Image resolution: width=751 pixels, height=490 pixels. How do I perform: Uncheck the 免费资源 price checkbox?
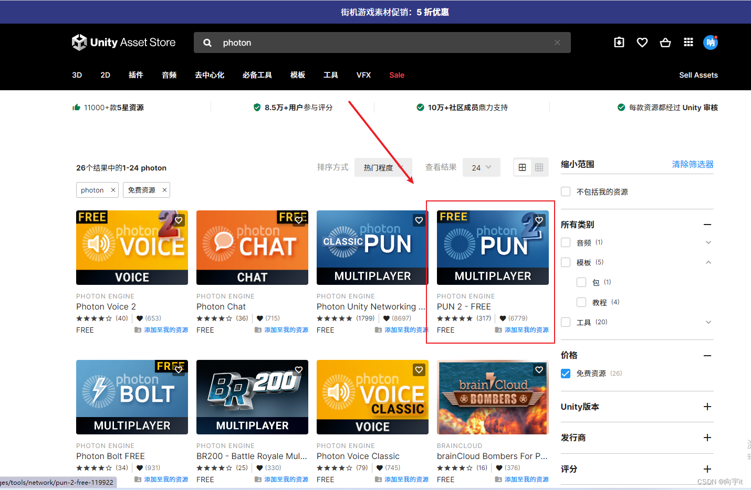pyautogui.click(x=566, y=374)
